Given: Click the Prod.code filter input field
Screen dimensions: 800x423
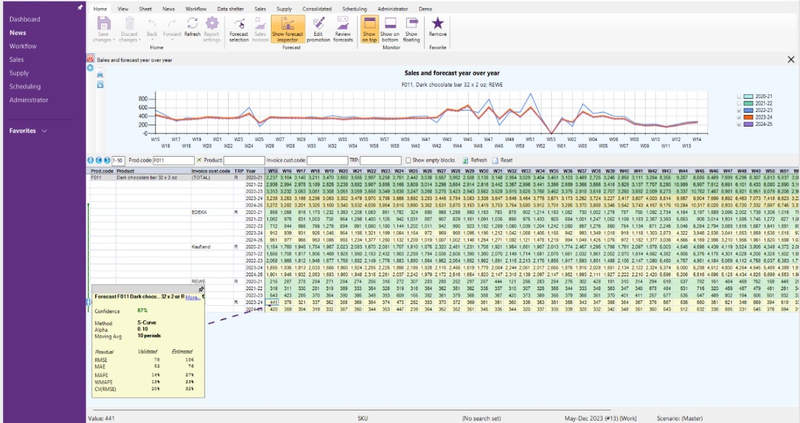Looking at the screenshot, I should point(173,161).
